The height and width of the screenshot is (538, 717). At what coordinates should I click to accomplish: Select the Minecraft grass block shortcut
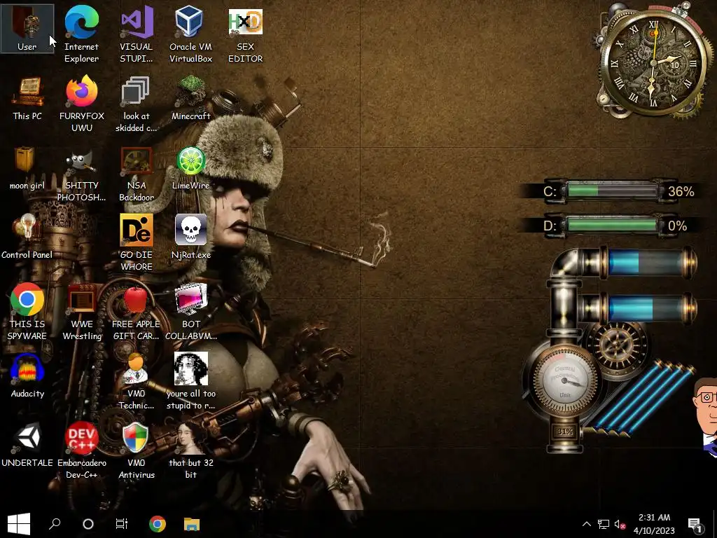190,98
